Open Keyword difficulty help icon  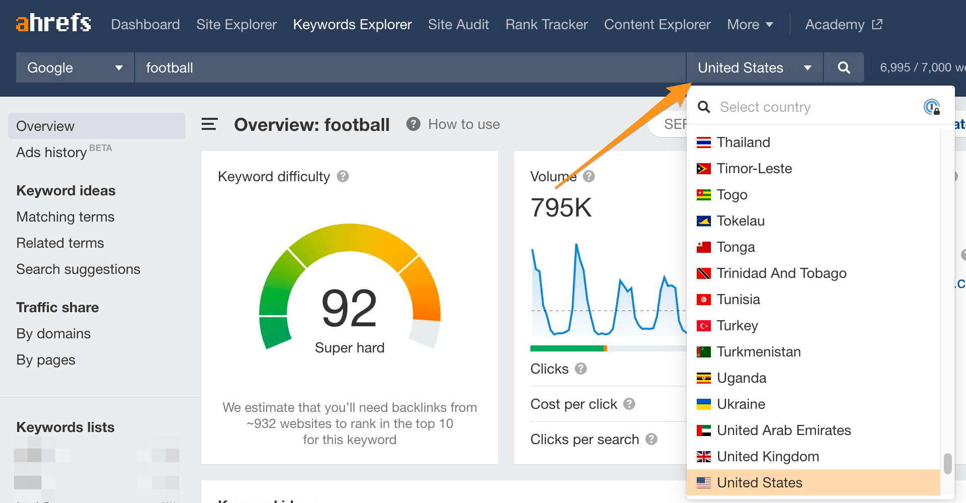pyautogui.click(x=343, y=176)
